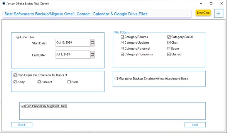Uncheck Category Personal skip folder
This screenshot has width=227, height=133.
pos(122,48)
